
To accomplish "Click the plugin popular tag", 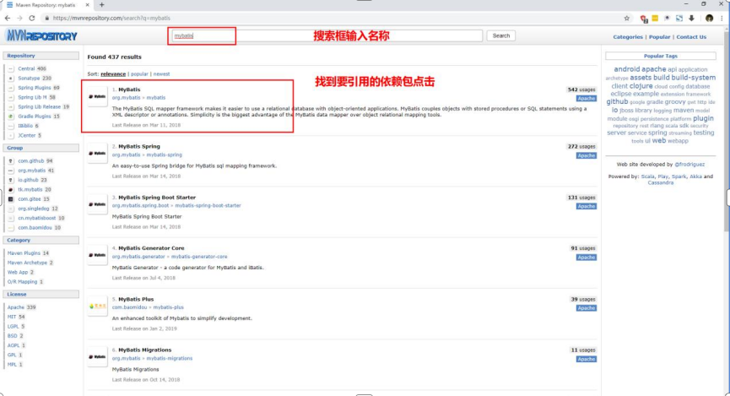I will 703,118.
